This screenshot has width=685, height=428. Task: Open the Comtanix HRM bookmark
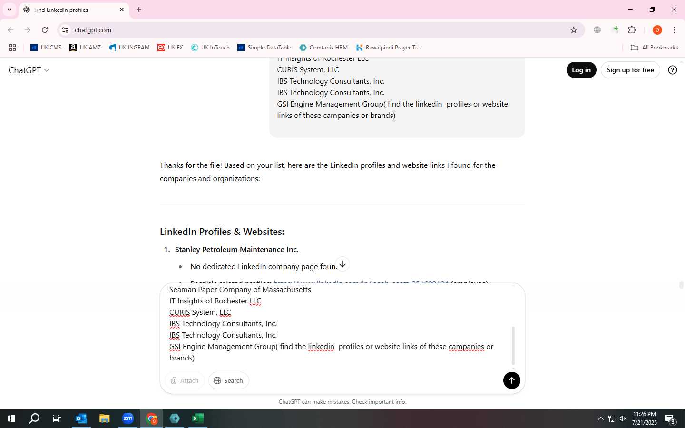[x=323, y=48]
